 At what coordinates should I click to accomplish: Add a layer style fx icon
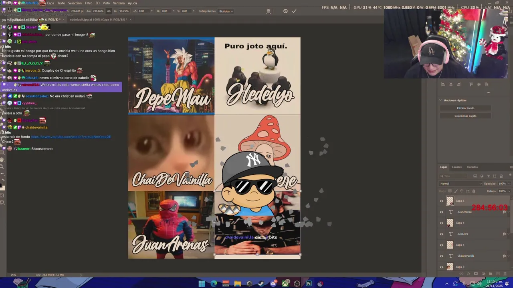point(469,274)
